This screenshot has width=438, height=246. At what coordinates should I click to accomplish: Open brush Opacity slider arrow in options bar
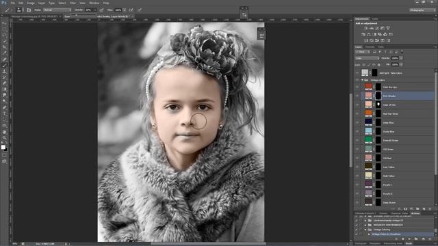(95, 10)
